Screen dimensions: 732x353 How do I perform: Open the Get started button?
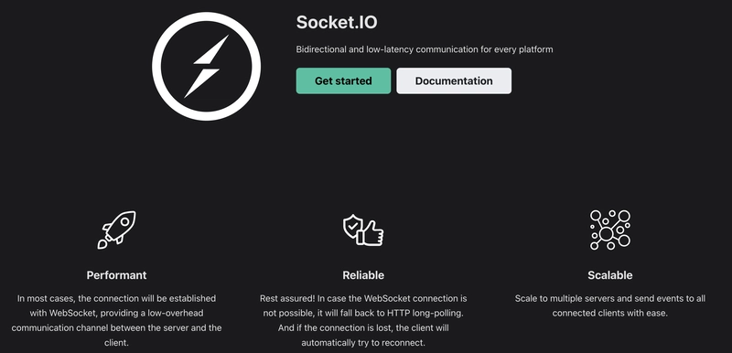tap(343, 80)
